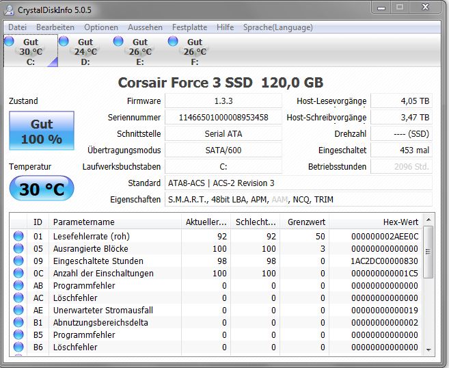
Task: Click status orb of the B5 Programmfehler row
Action: 18,334
